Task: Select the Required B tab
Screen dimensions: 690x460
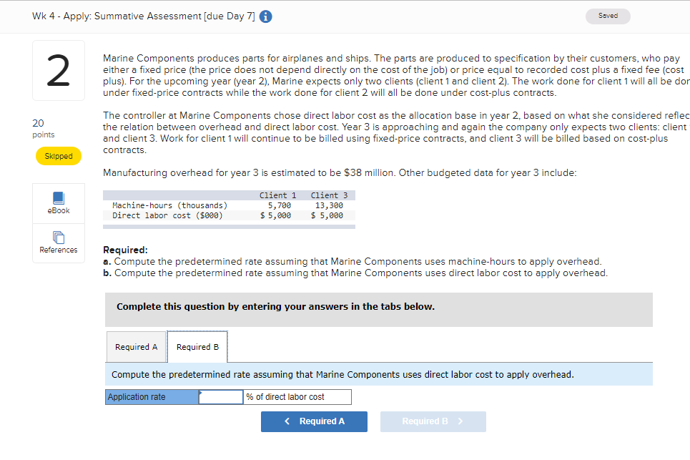Action: point(197,347)
